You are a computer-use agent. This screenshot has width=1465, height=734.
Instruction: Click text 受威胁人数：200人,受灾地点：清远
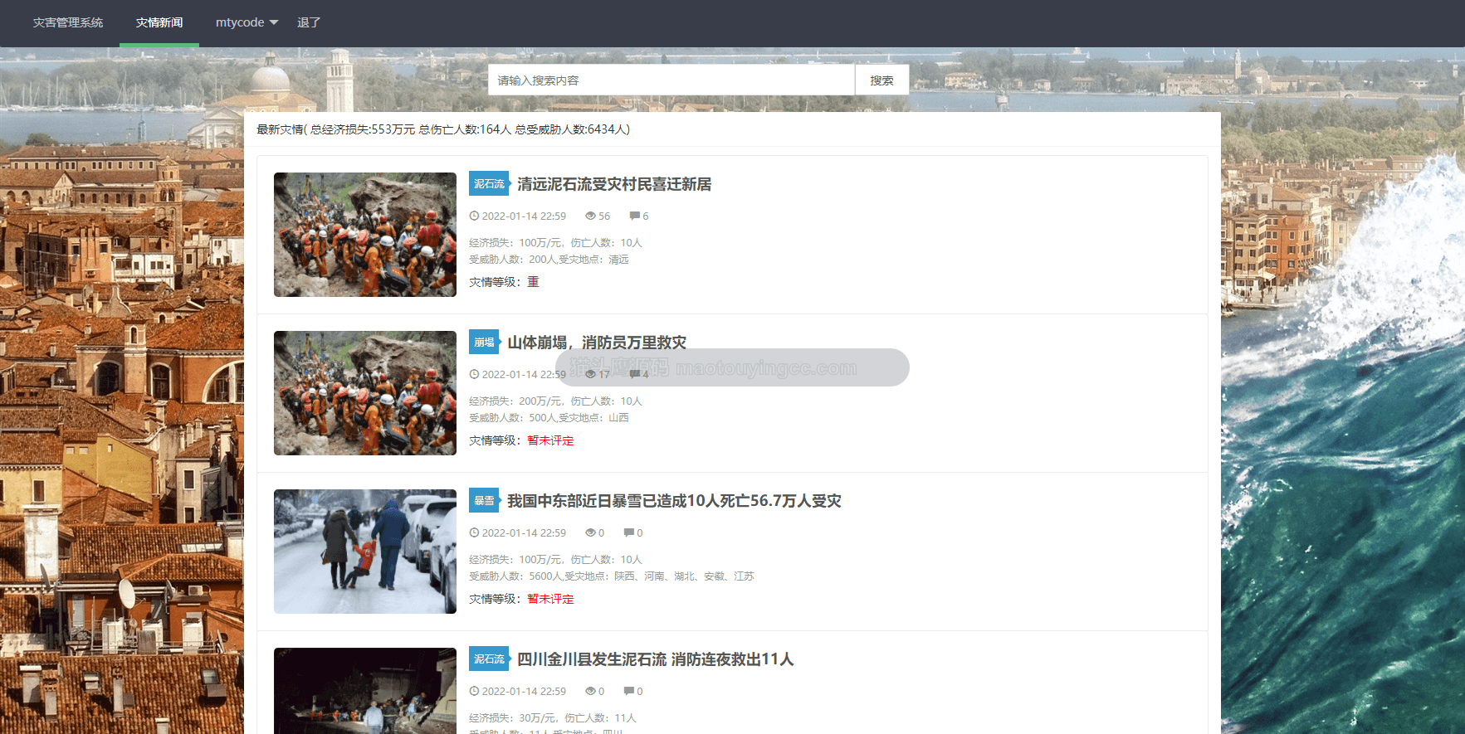click(549, 260)
